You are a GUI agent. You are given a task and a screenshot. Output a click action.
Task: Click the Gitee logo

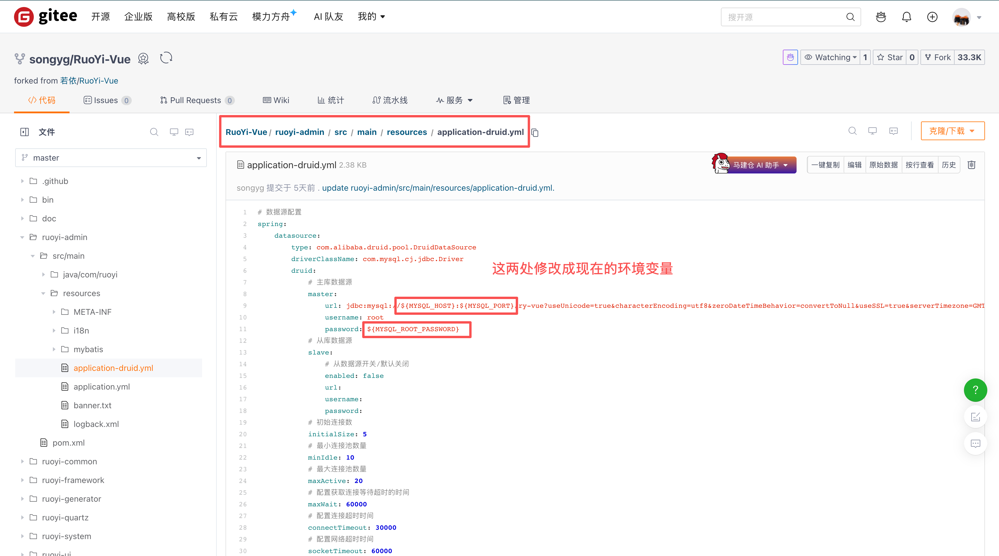pos(46,16)
